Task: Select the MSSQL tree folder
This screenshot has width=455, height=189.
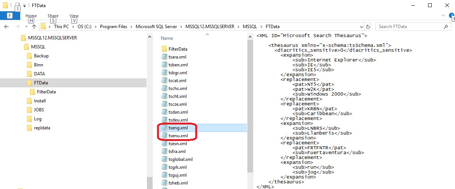Action: click(38, 47)
